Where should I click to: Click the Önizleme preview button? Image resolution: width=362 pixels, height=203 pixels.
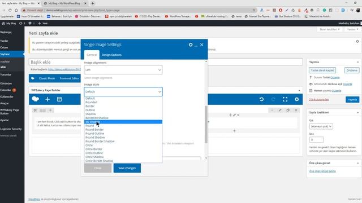click(x=352, y=70)
